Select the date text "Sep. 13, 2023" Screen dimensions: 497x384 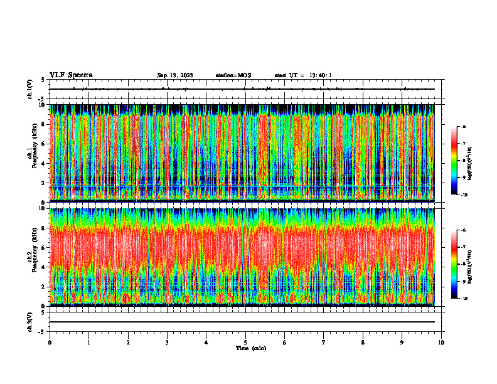pyautogui.click(x=175, y=75)
